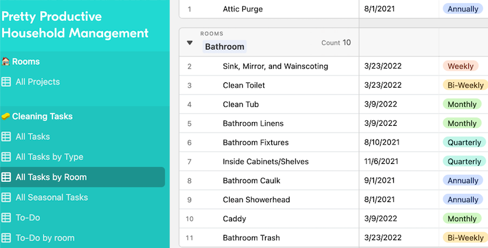The width and height of the screenshot is (488, 248).
Task: Collapse the Bathroom group with the triangle
Action: click(x=190, y=43)
